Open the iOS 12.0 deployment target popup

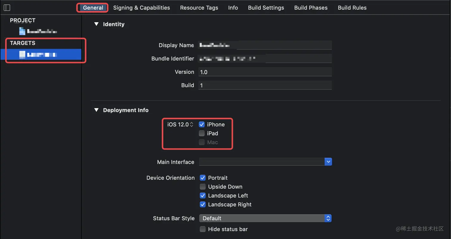point(180,125)
